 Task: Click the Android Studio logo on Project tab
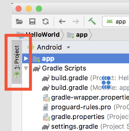pos(17,75)
